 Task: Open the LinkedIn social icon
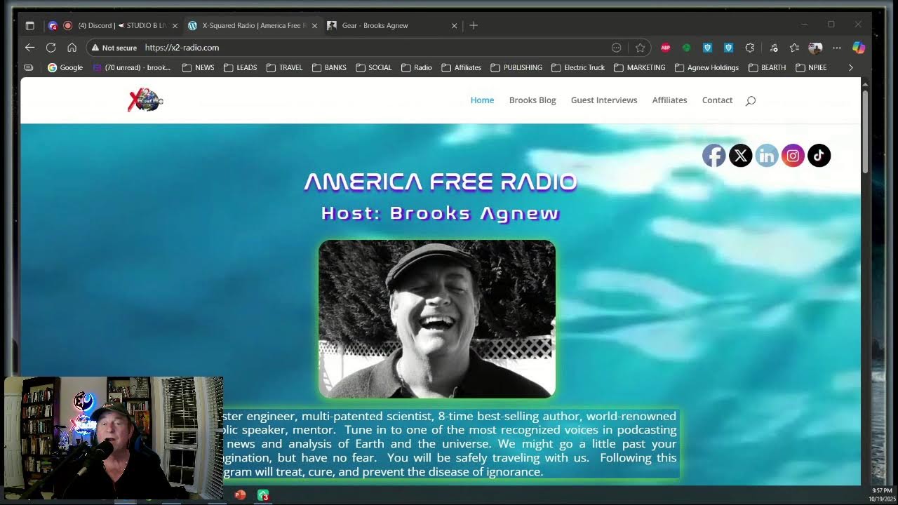(767, 156)
